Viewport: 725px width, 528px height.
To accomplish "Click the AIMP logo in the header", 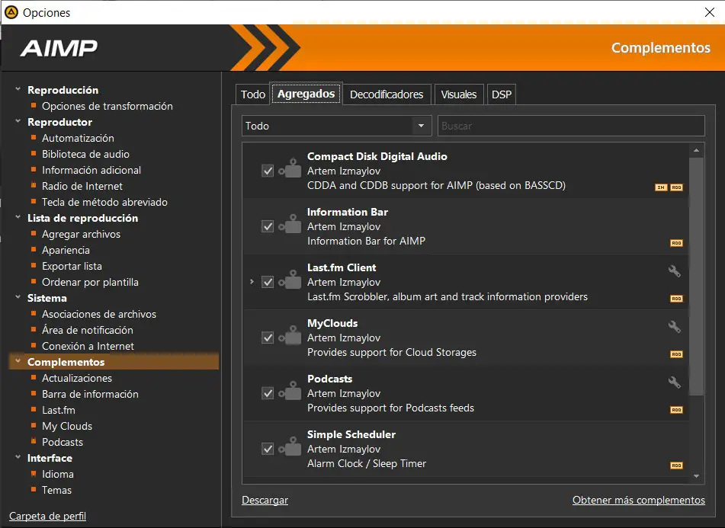I will tap(59, 48).
